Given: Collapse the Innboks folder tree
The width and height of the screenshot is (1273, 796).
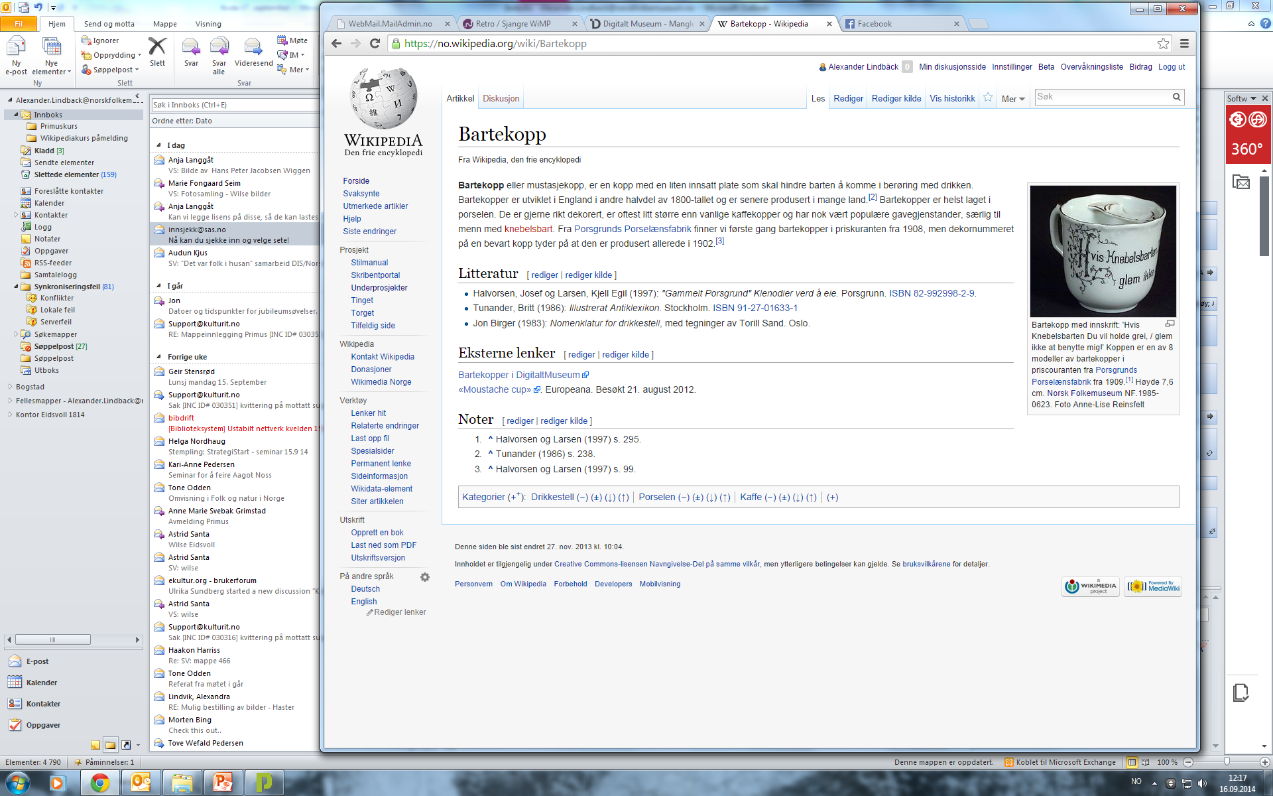Looking at the screenshot, I should [16, 115].
